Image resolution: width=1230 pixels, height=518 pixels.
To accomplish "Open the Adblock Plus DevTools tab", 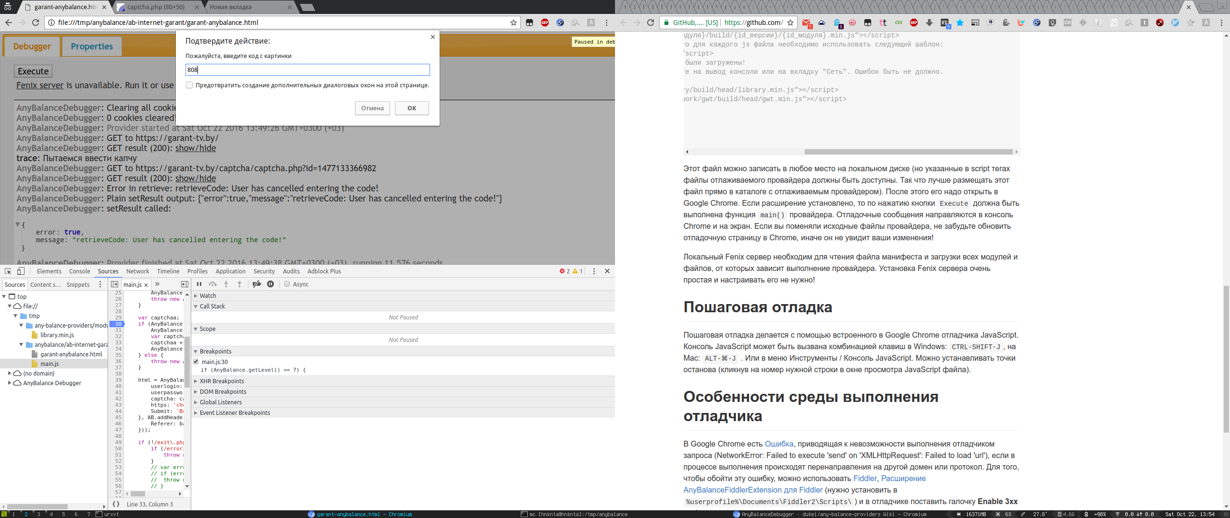I will 324,271.
